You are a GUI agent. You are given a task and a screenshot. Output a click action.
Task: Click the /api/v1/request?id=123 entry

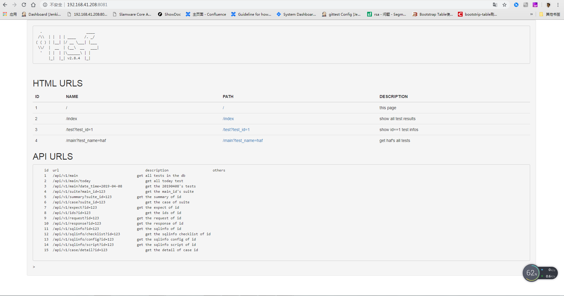click(76, 218)
